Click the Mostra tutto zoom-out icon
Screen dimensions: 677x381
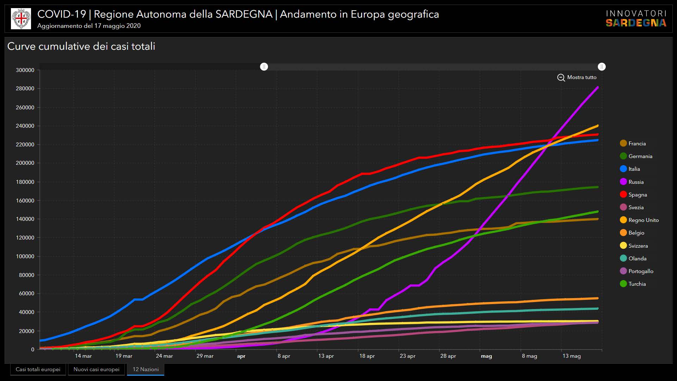click(561, 78)
